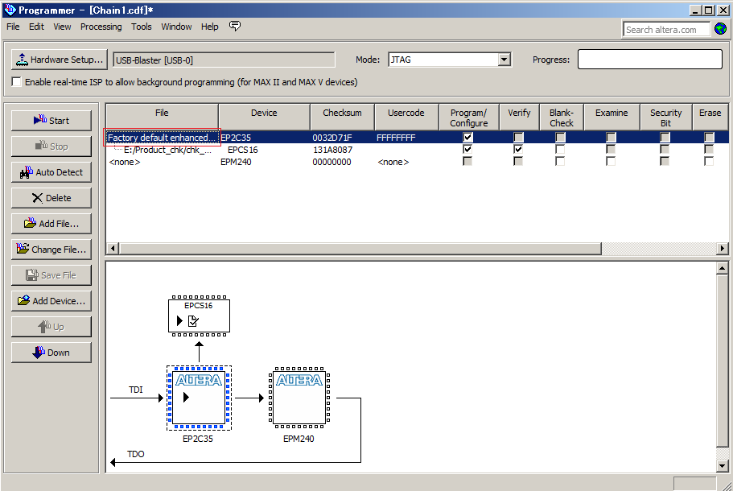This screenshot has width=733, height=491.
Task: Click table scroll left arrow
Action: [x=113, y=248]
